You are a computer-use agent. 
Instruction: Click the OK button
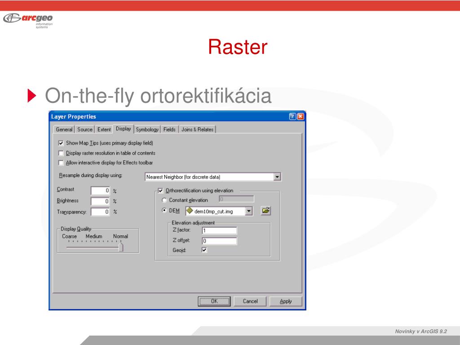tap(214, 301)
